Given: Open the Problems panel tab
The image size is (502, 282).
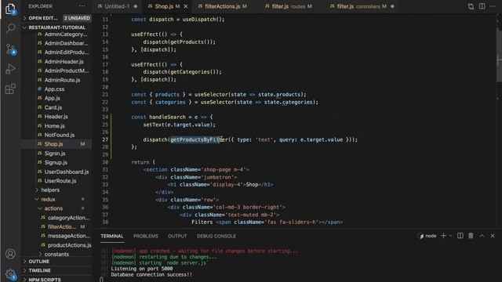Looking at the screenshot, I should [146, 236].
